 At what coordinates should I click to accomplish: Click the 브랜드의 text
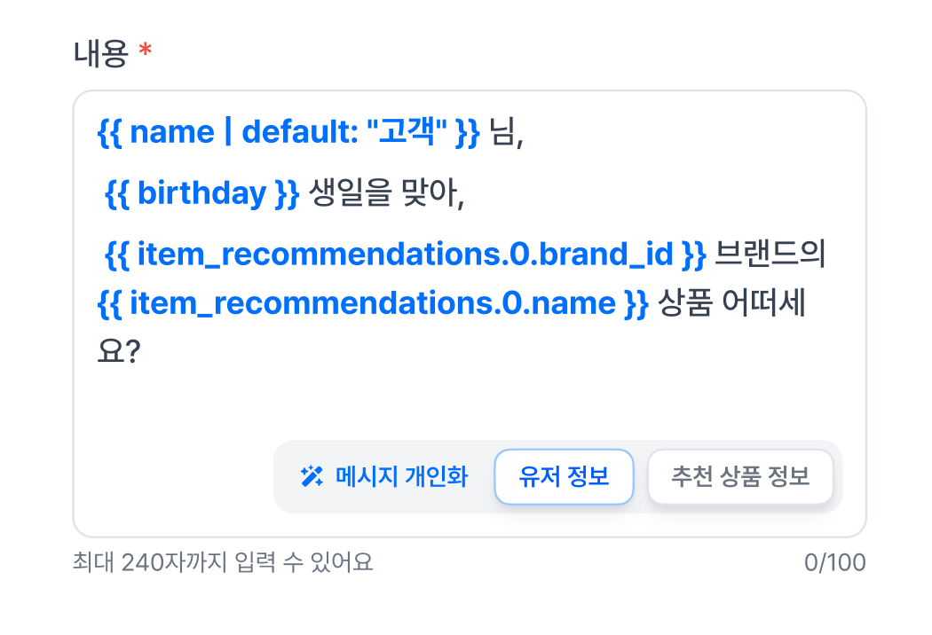[770, 255]
